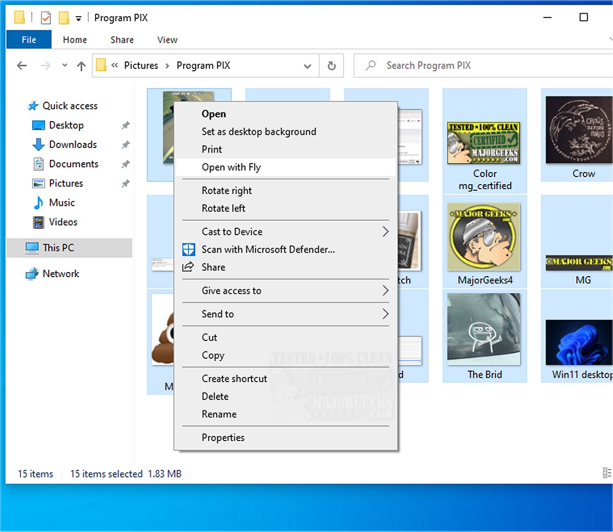This screenshot has height=532, width=613.
Task: Open Videos from the navigation pane
Action: (63, 222)
